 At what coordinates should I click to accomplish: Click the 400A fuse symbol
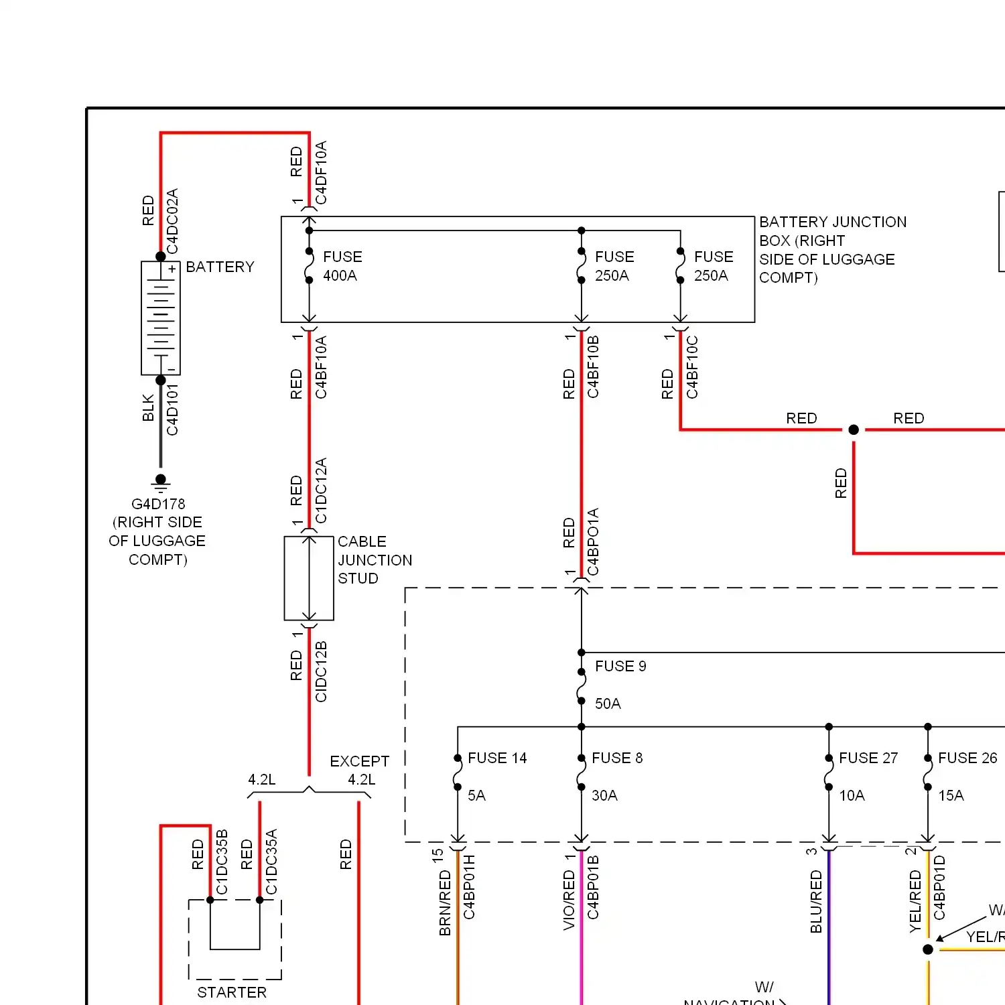(x=309, y=265)
